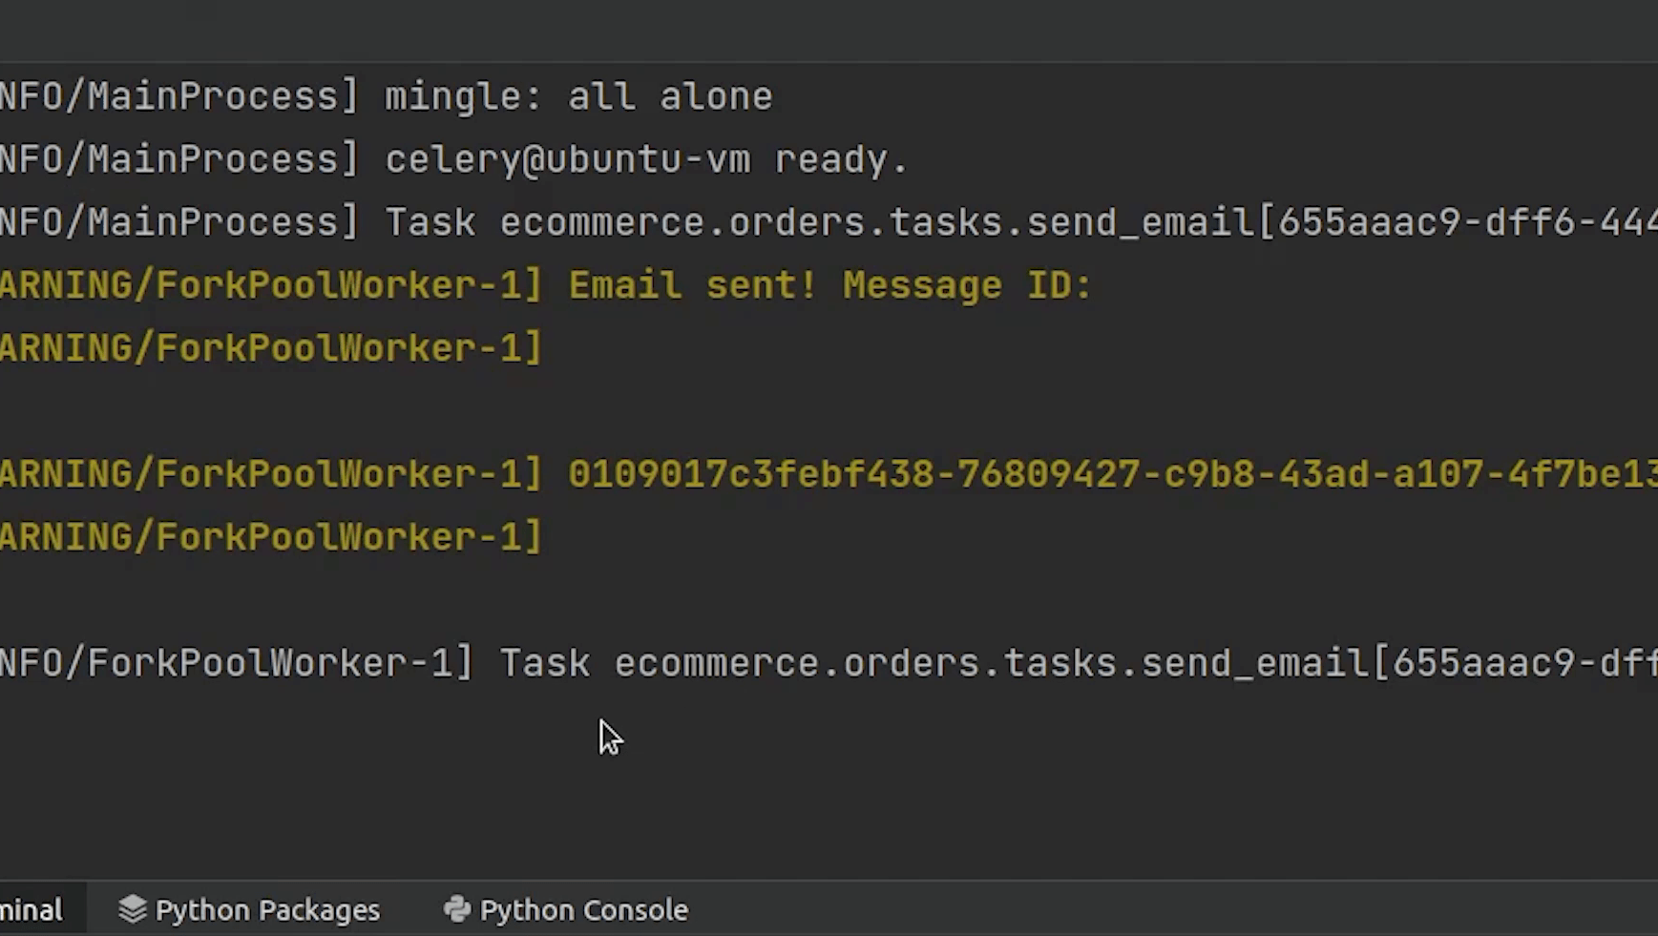1658x936 pixels.
Task: Click "Email sent! Message ID:" warning text
Action: tap(829, 285)
